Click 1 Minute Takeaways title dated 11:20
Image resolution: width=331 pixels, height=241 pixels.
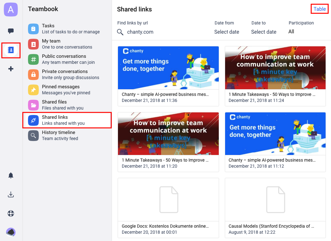pyautogui.click(x=165, y=160)
